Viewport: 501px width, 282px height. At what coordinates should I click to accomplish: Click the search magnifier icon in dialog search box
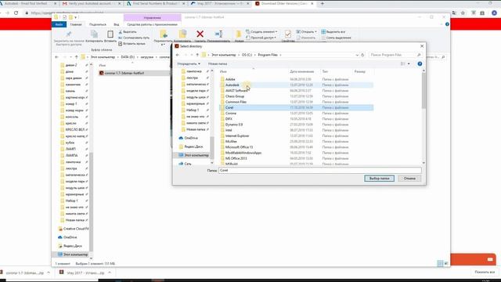click(x=419, y=55)
